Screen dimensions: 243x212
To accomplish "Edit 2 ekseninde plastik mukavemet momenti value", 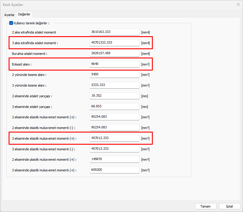I will 114,159.
